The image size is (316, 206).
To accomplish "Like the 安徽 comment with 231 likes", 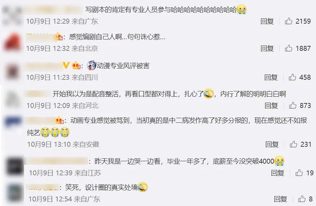I will pos(293,144).
